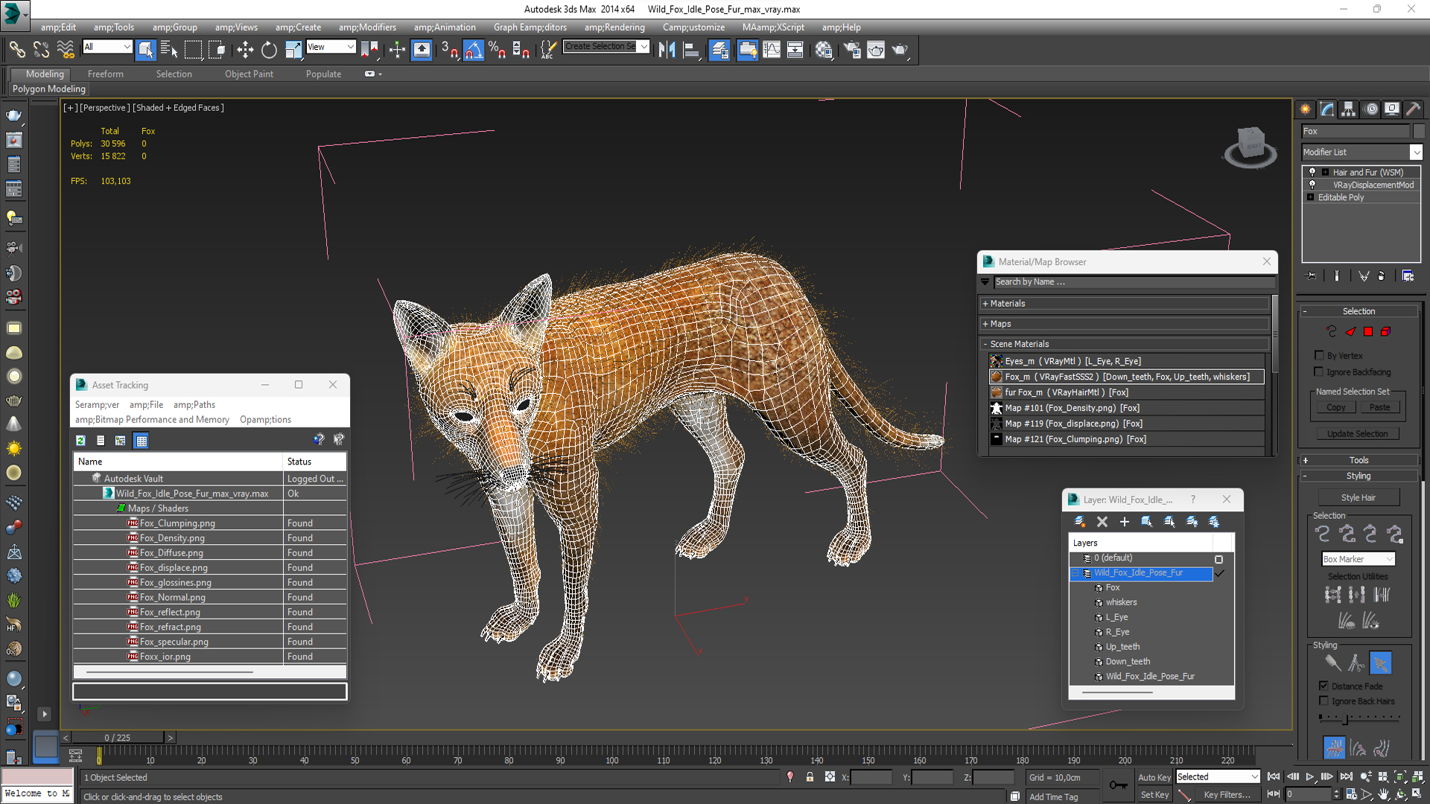1430x804 pixels.
Task: Click Paste in Named Selection Set
Action: [1380, 407]
